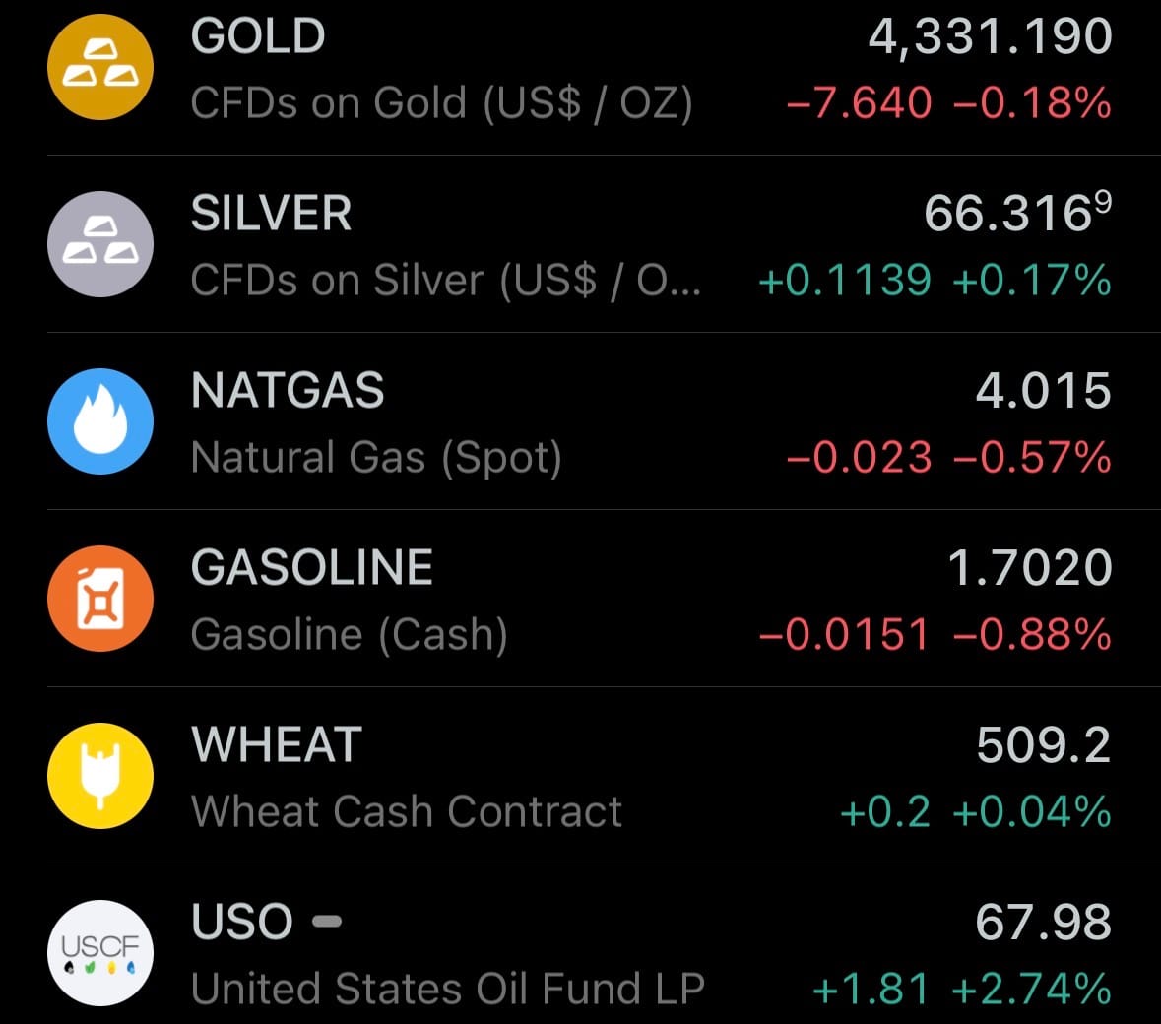The image size is (1161, 1024).
Task: Open United States Oil Fund LP description
Action: [x=448, y=990]
